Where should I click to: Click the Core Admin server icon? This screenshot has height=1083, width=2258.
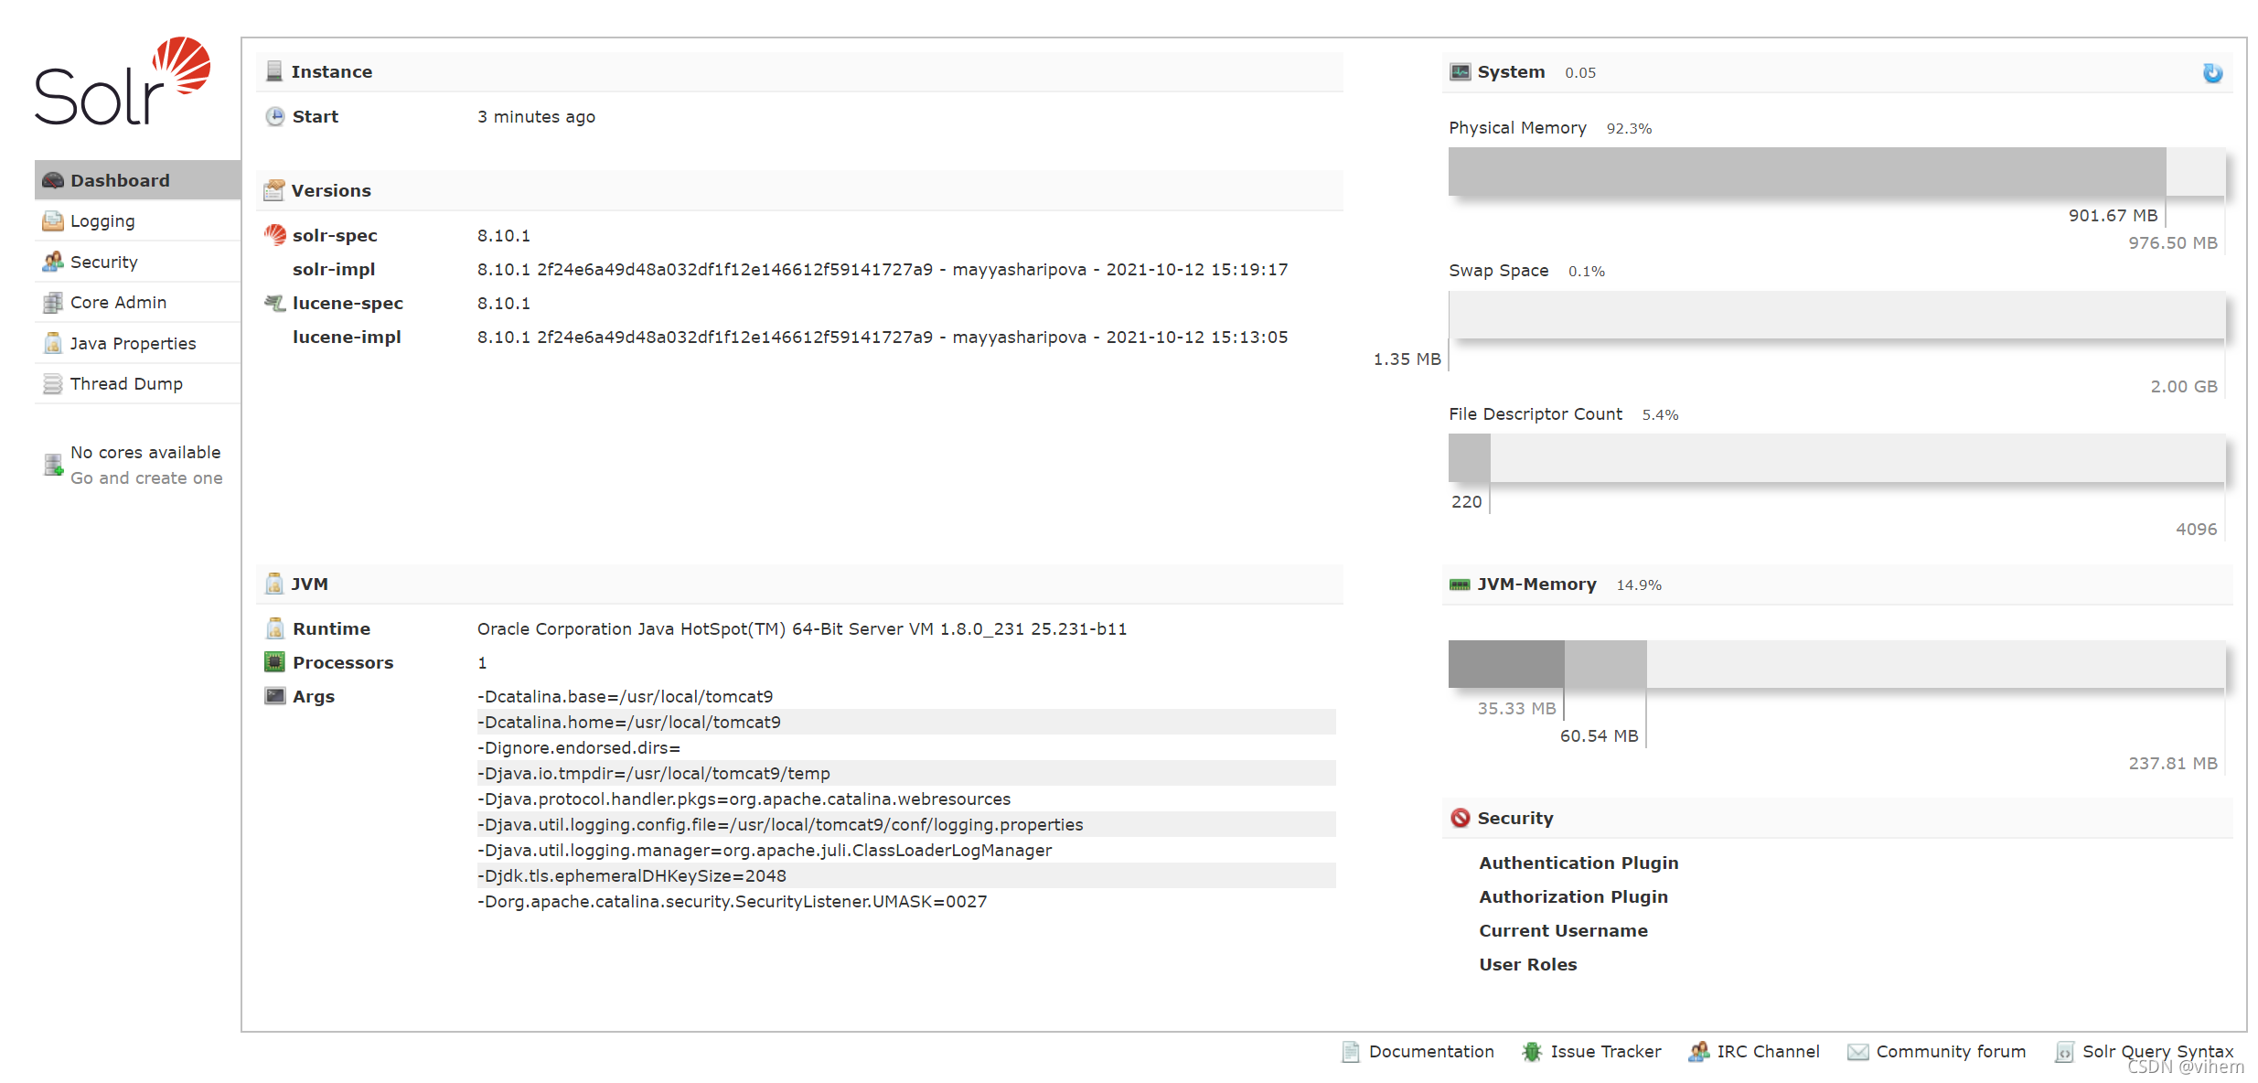[x=53, y=302]
